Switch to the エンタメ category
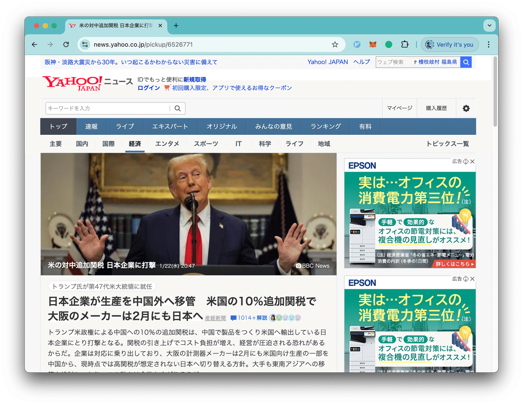523x405 pixels. coord(167,144)
